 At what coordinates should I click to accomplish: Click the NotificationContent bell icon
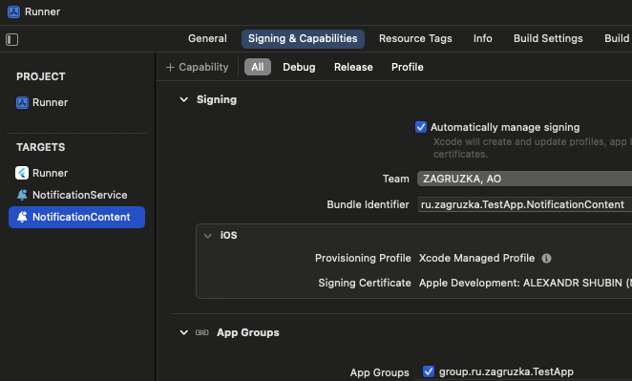tap(22, 217)
